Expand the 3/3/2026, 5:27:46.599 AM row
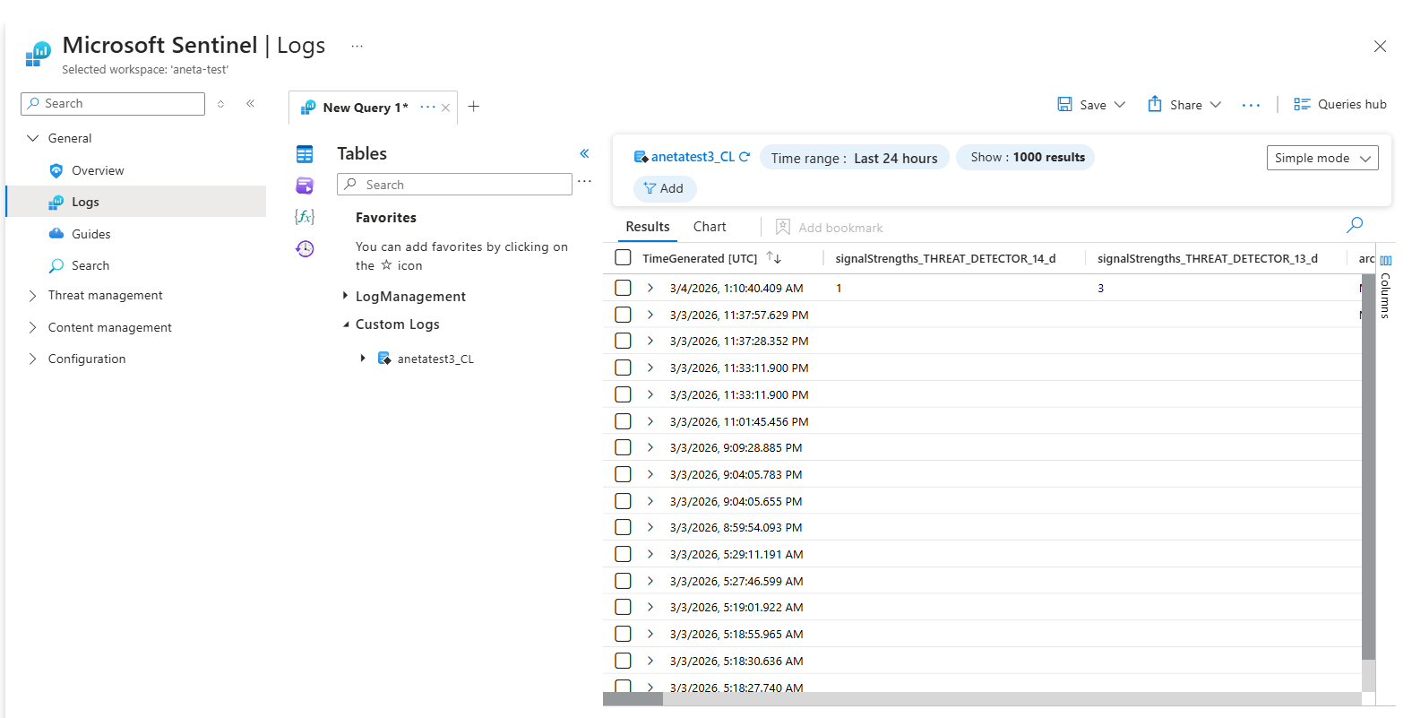 coord(650,581)
